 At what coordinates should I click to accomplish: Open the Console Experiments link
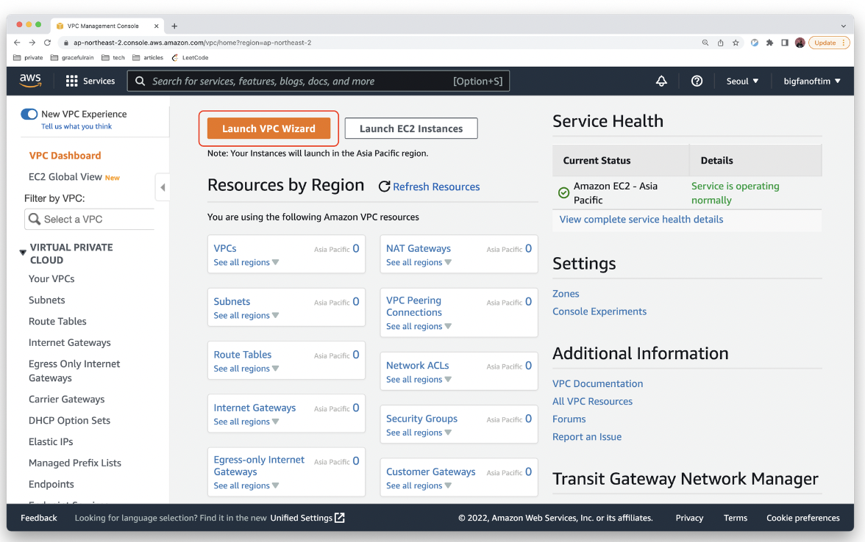599,311
